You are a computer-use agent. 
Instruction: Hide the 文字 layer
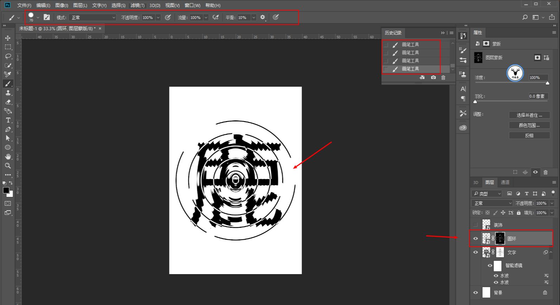476,252
